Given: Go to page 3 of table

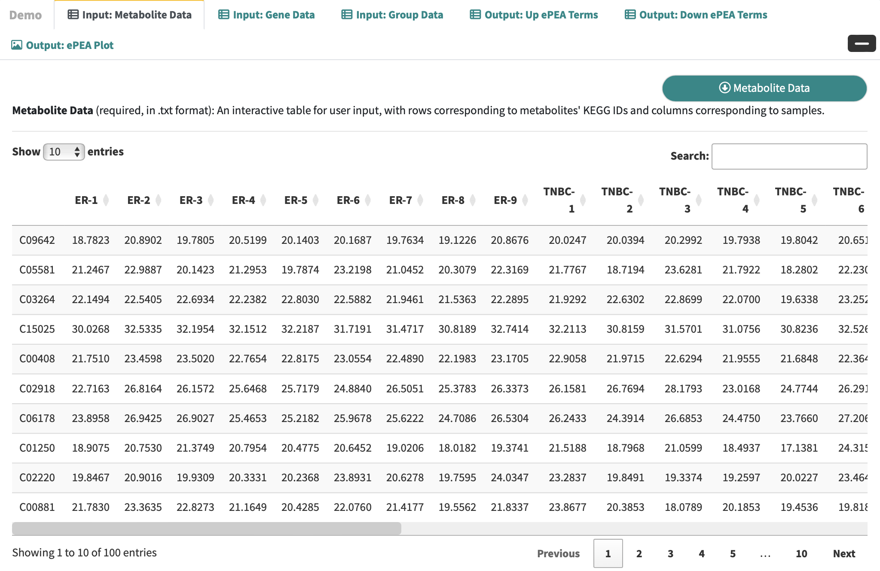Looking at the screenshot, I should (670, 553).
